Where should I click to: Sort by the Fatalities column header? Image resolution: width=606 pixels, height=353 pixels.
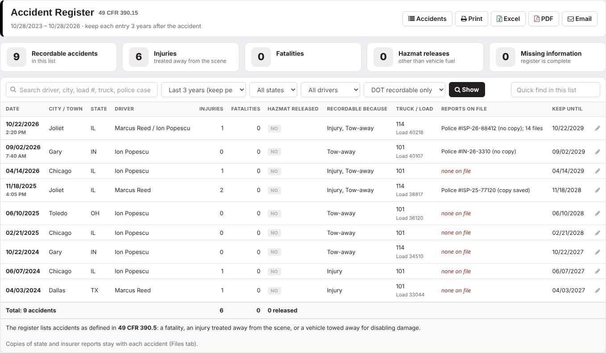pyautogui.click(x=245, y=109)
